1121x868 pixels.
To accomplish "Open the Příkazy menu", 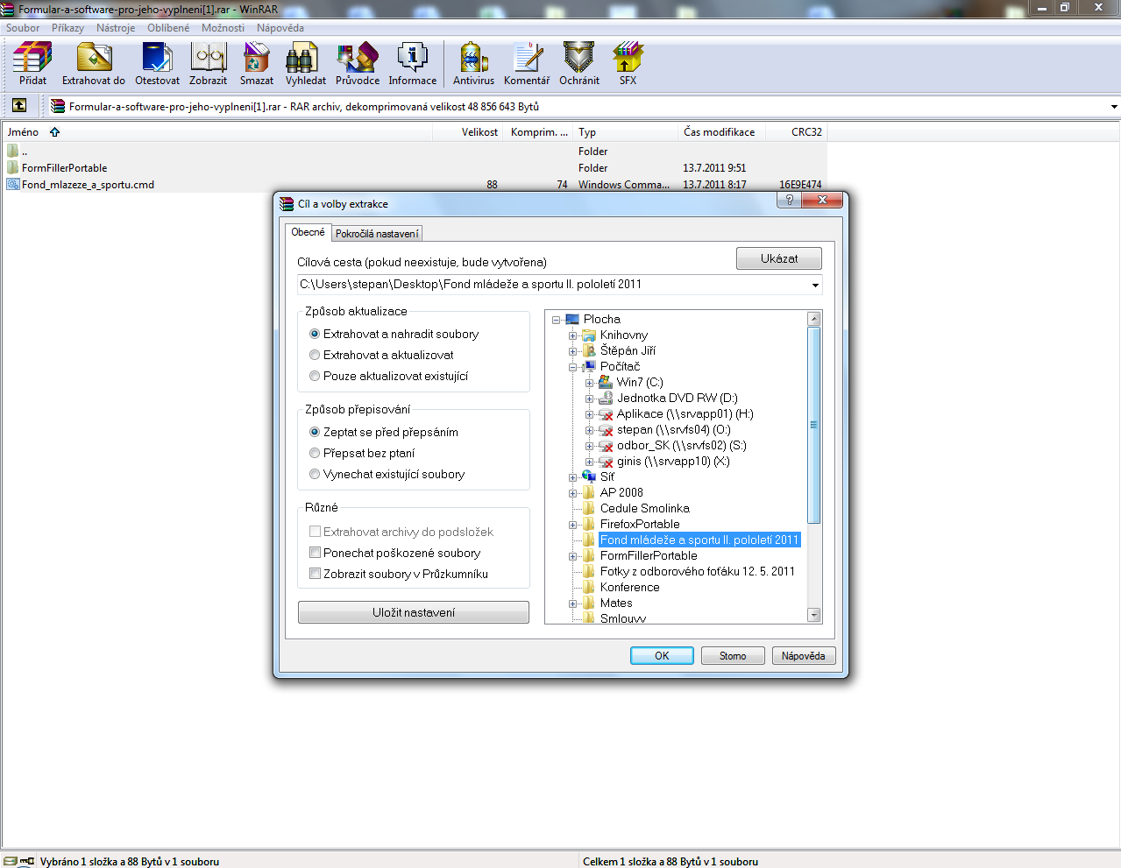I will point(67,28).
